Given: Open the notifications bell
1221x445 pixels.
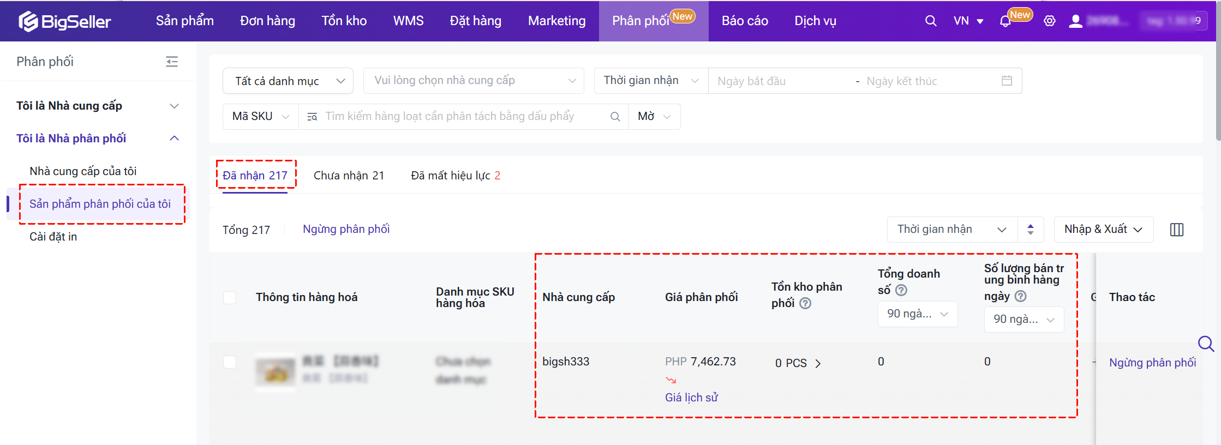Looking at the screenshot, I should (x=1005, y=21).
